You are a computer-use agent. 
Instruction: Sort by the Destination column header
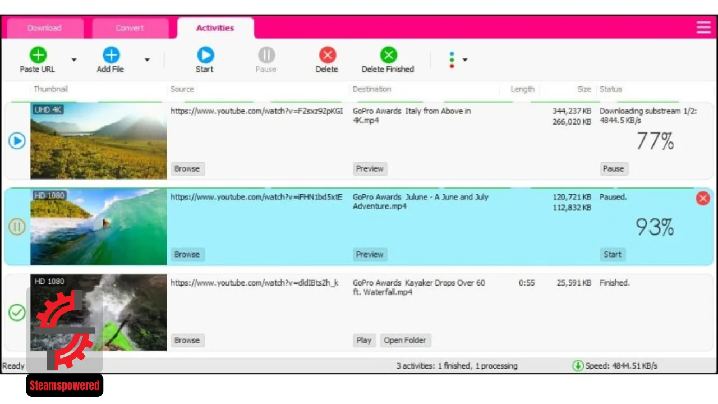pos(372,89)
